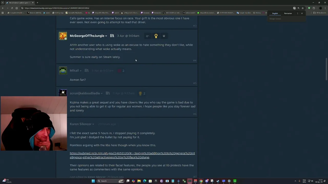Select the English tab in Google Translate popup
The height and width of the screenshot is (184, 328).
pyautogui.click(x=275, y=13)
